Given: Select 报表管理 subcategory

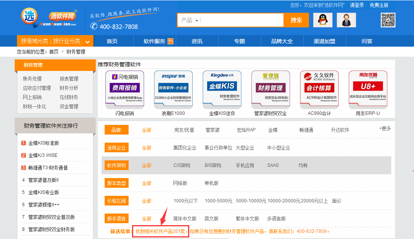Looking at the screenshot, I should pyautogui.click(x=69, y=79).
